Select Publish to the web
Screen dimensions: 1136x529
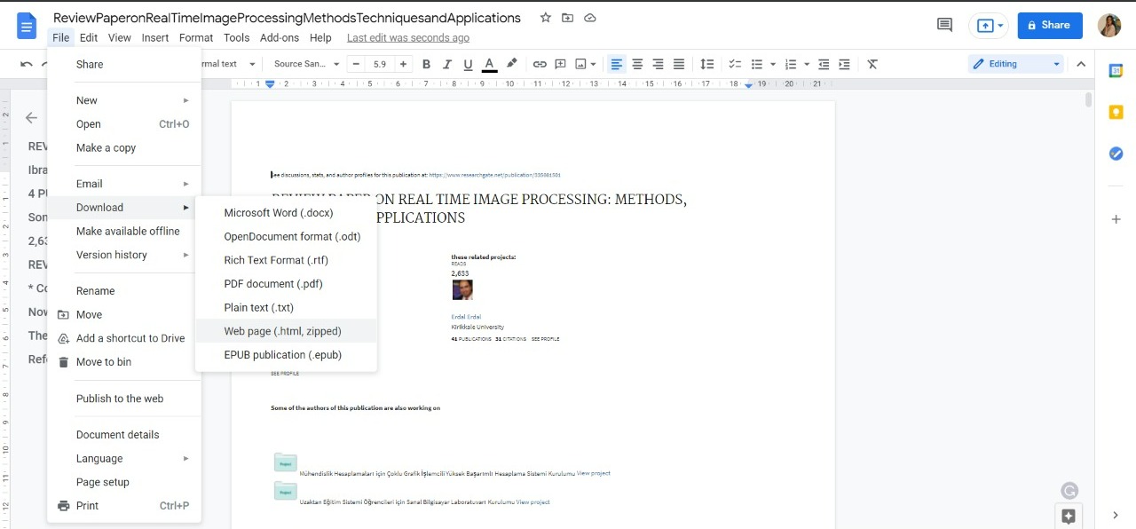[124, 399]
